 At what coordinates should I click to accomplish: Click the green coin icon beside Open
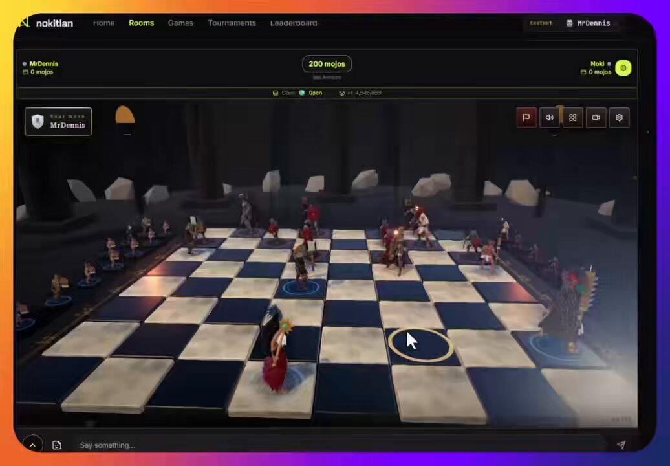pos(302,93)
